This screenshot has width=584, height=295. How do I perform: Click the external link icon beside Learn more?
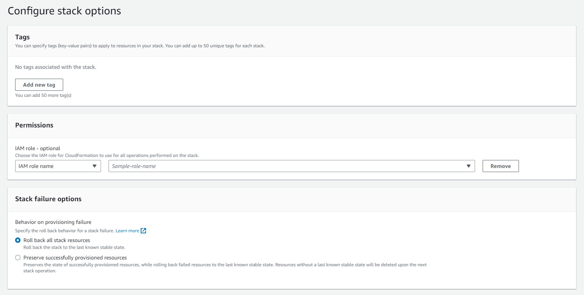143,231
